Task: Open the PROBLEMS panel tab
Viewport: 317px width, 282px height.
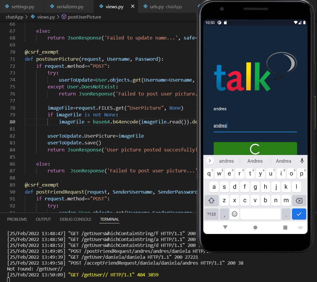Action: (x=17, y=219)
